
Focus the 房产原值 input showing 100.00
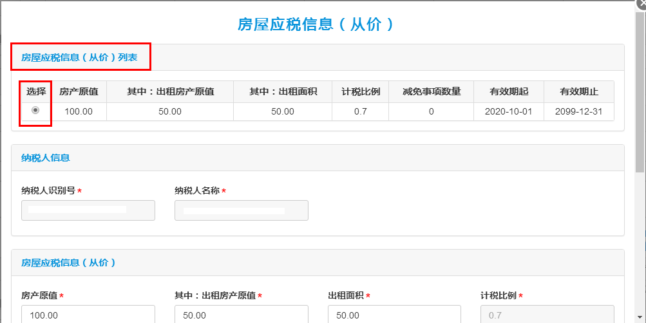coord(88,315)
